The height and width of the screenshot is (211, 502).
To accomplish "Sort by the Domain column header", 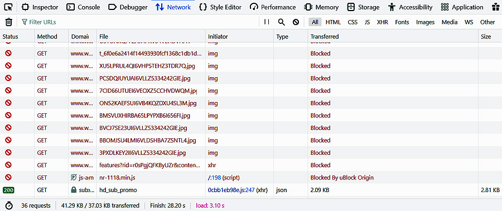I will pos(83,37).
